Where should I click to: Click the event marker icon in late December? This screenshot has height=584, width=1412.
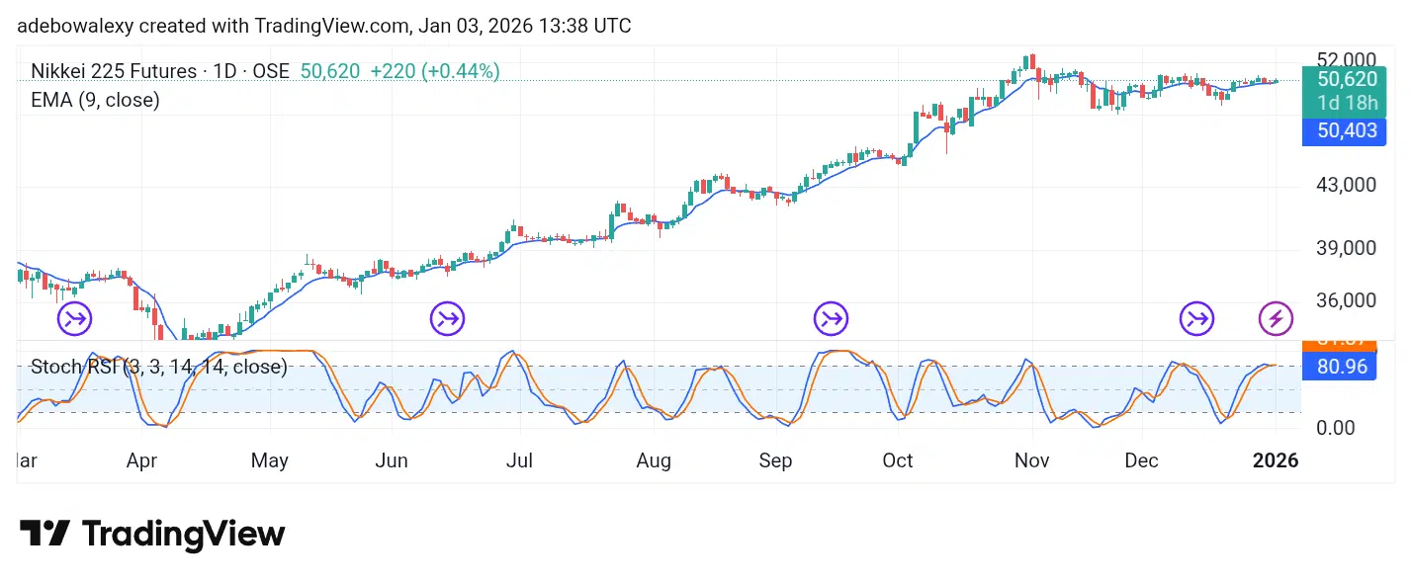coord(1197,318)
